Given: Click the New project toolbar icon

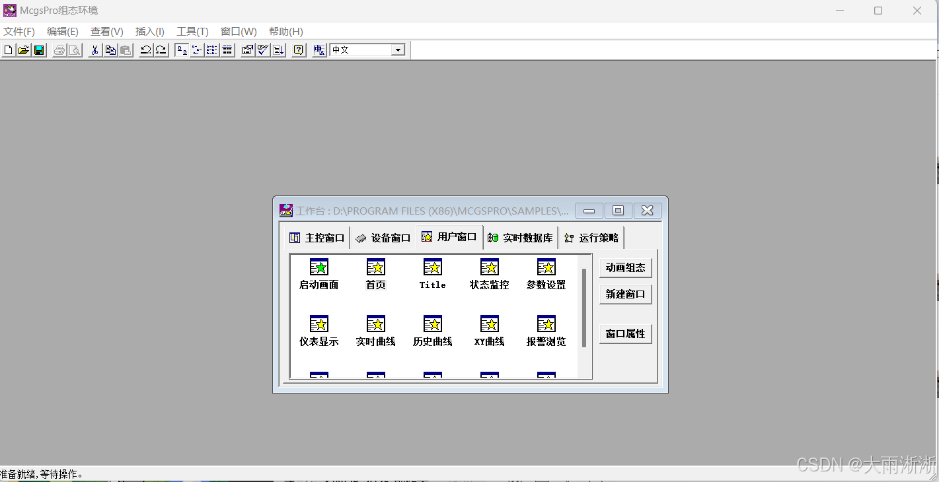Looking at the screenshot, I should pyautogui.click(x=8, y=50).
